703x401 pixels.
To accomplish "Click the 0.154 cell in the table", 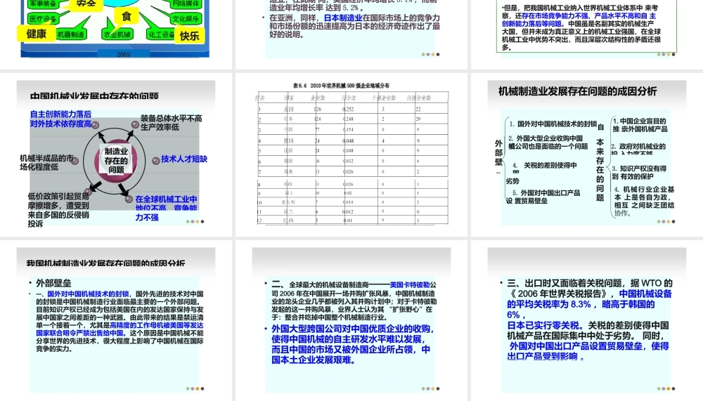I will coord(348,129).
